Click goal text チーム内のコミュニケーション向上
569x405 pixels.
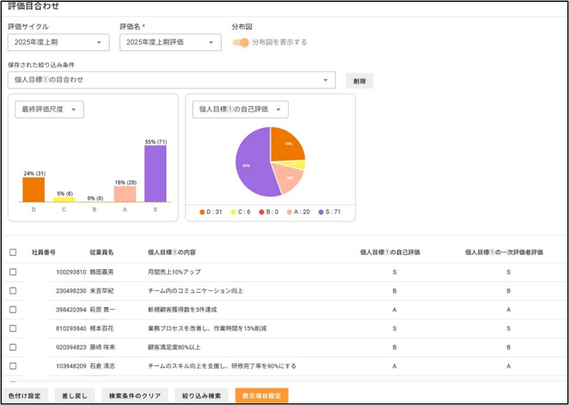(x=196, y=290)
